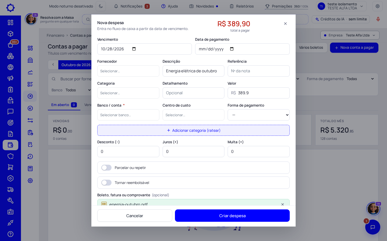The height and width of the screenshot is (241, 387).
Task: Open Notificações bell
Action: tap(132, 6)
